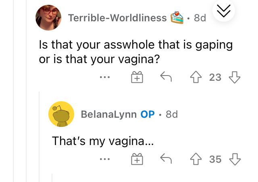Open more options for Terrible-Worldliness's comment
Viewport: 258px width, 182px height.
point(105,77)
